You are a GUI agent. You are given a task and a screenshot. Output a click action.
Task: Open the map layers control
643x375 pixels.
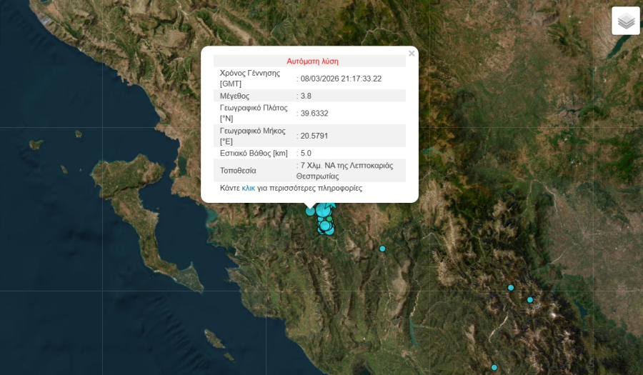pyautogui.click(x=626, y=21)
